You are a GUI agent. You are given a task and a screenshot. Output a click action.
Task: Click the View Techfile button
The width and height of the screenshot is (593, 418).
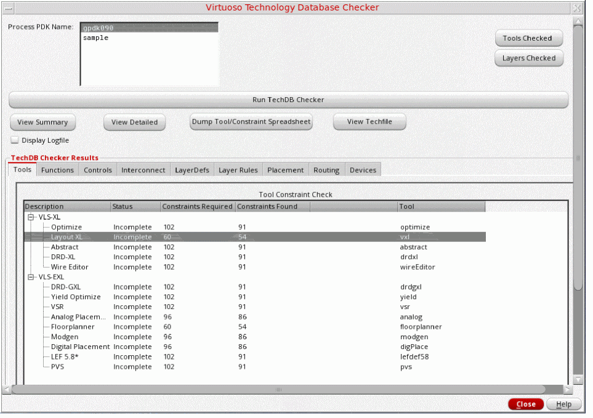point(369,122)
